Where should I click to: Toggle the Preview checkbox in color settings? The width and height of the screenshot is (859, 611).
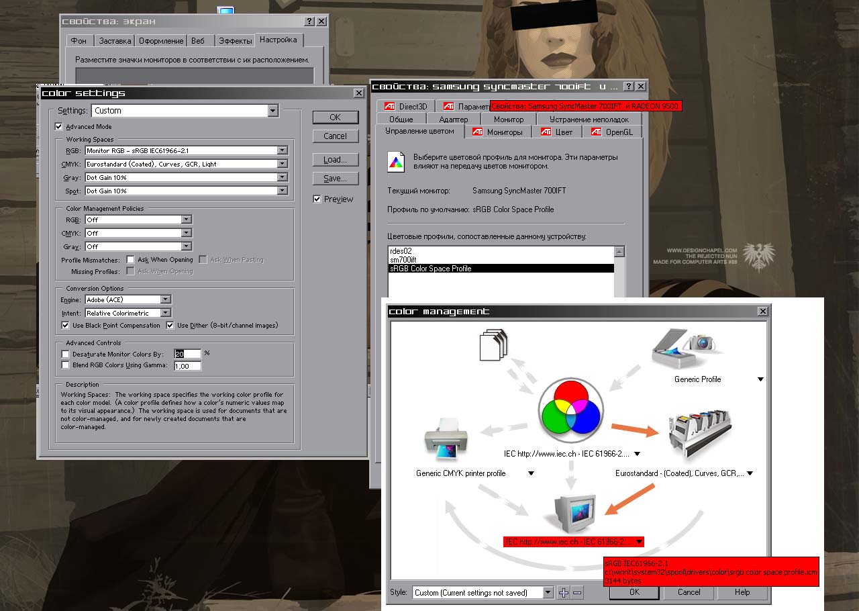coord(317,199)
